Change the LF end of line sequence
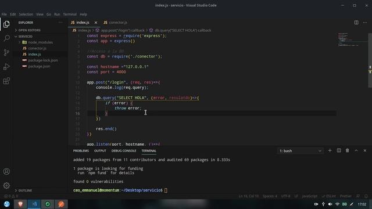 click(x=296, y=196)
